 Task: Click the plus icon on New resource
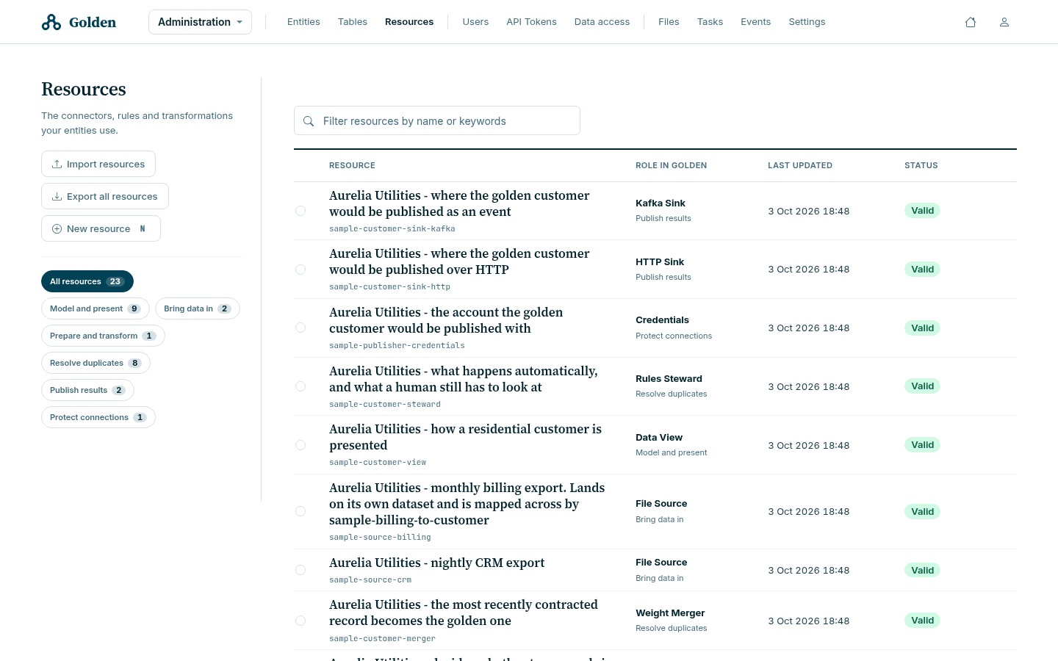click(57, 228)
